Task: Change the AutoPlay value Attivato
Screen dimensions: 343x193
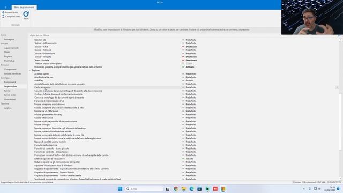Action: pyautogui.click(x=189, y=80)
